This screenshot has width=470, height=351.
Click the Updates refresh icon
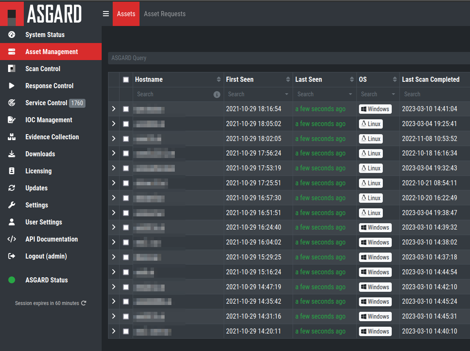pos(11,188)
